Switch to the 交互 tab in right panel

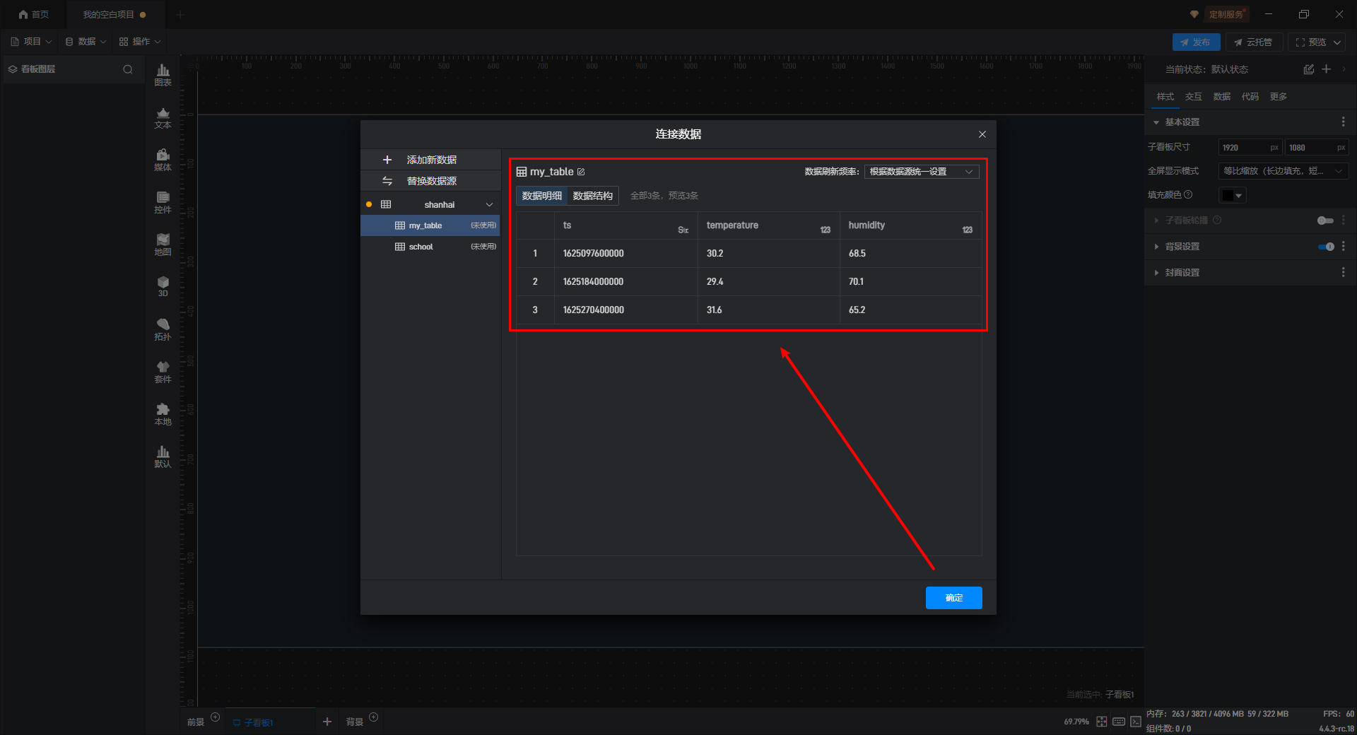1193,97
